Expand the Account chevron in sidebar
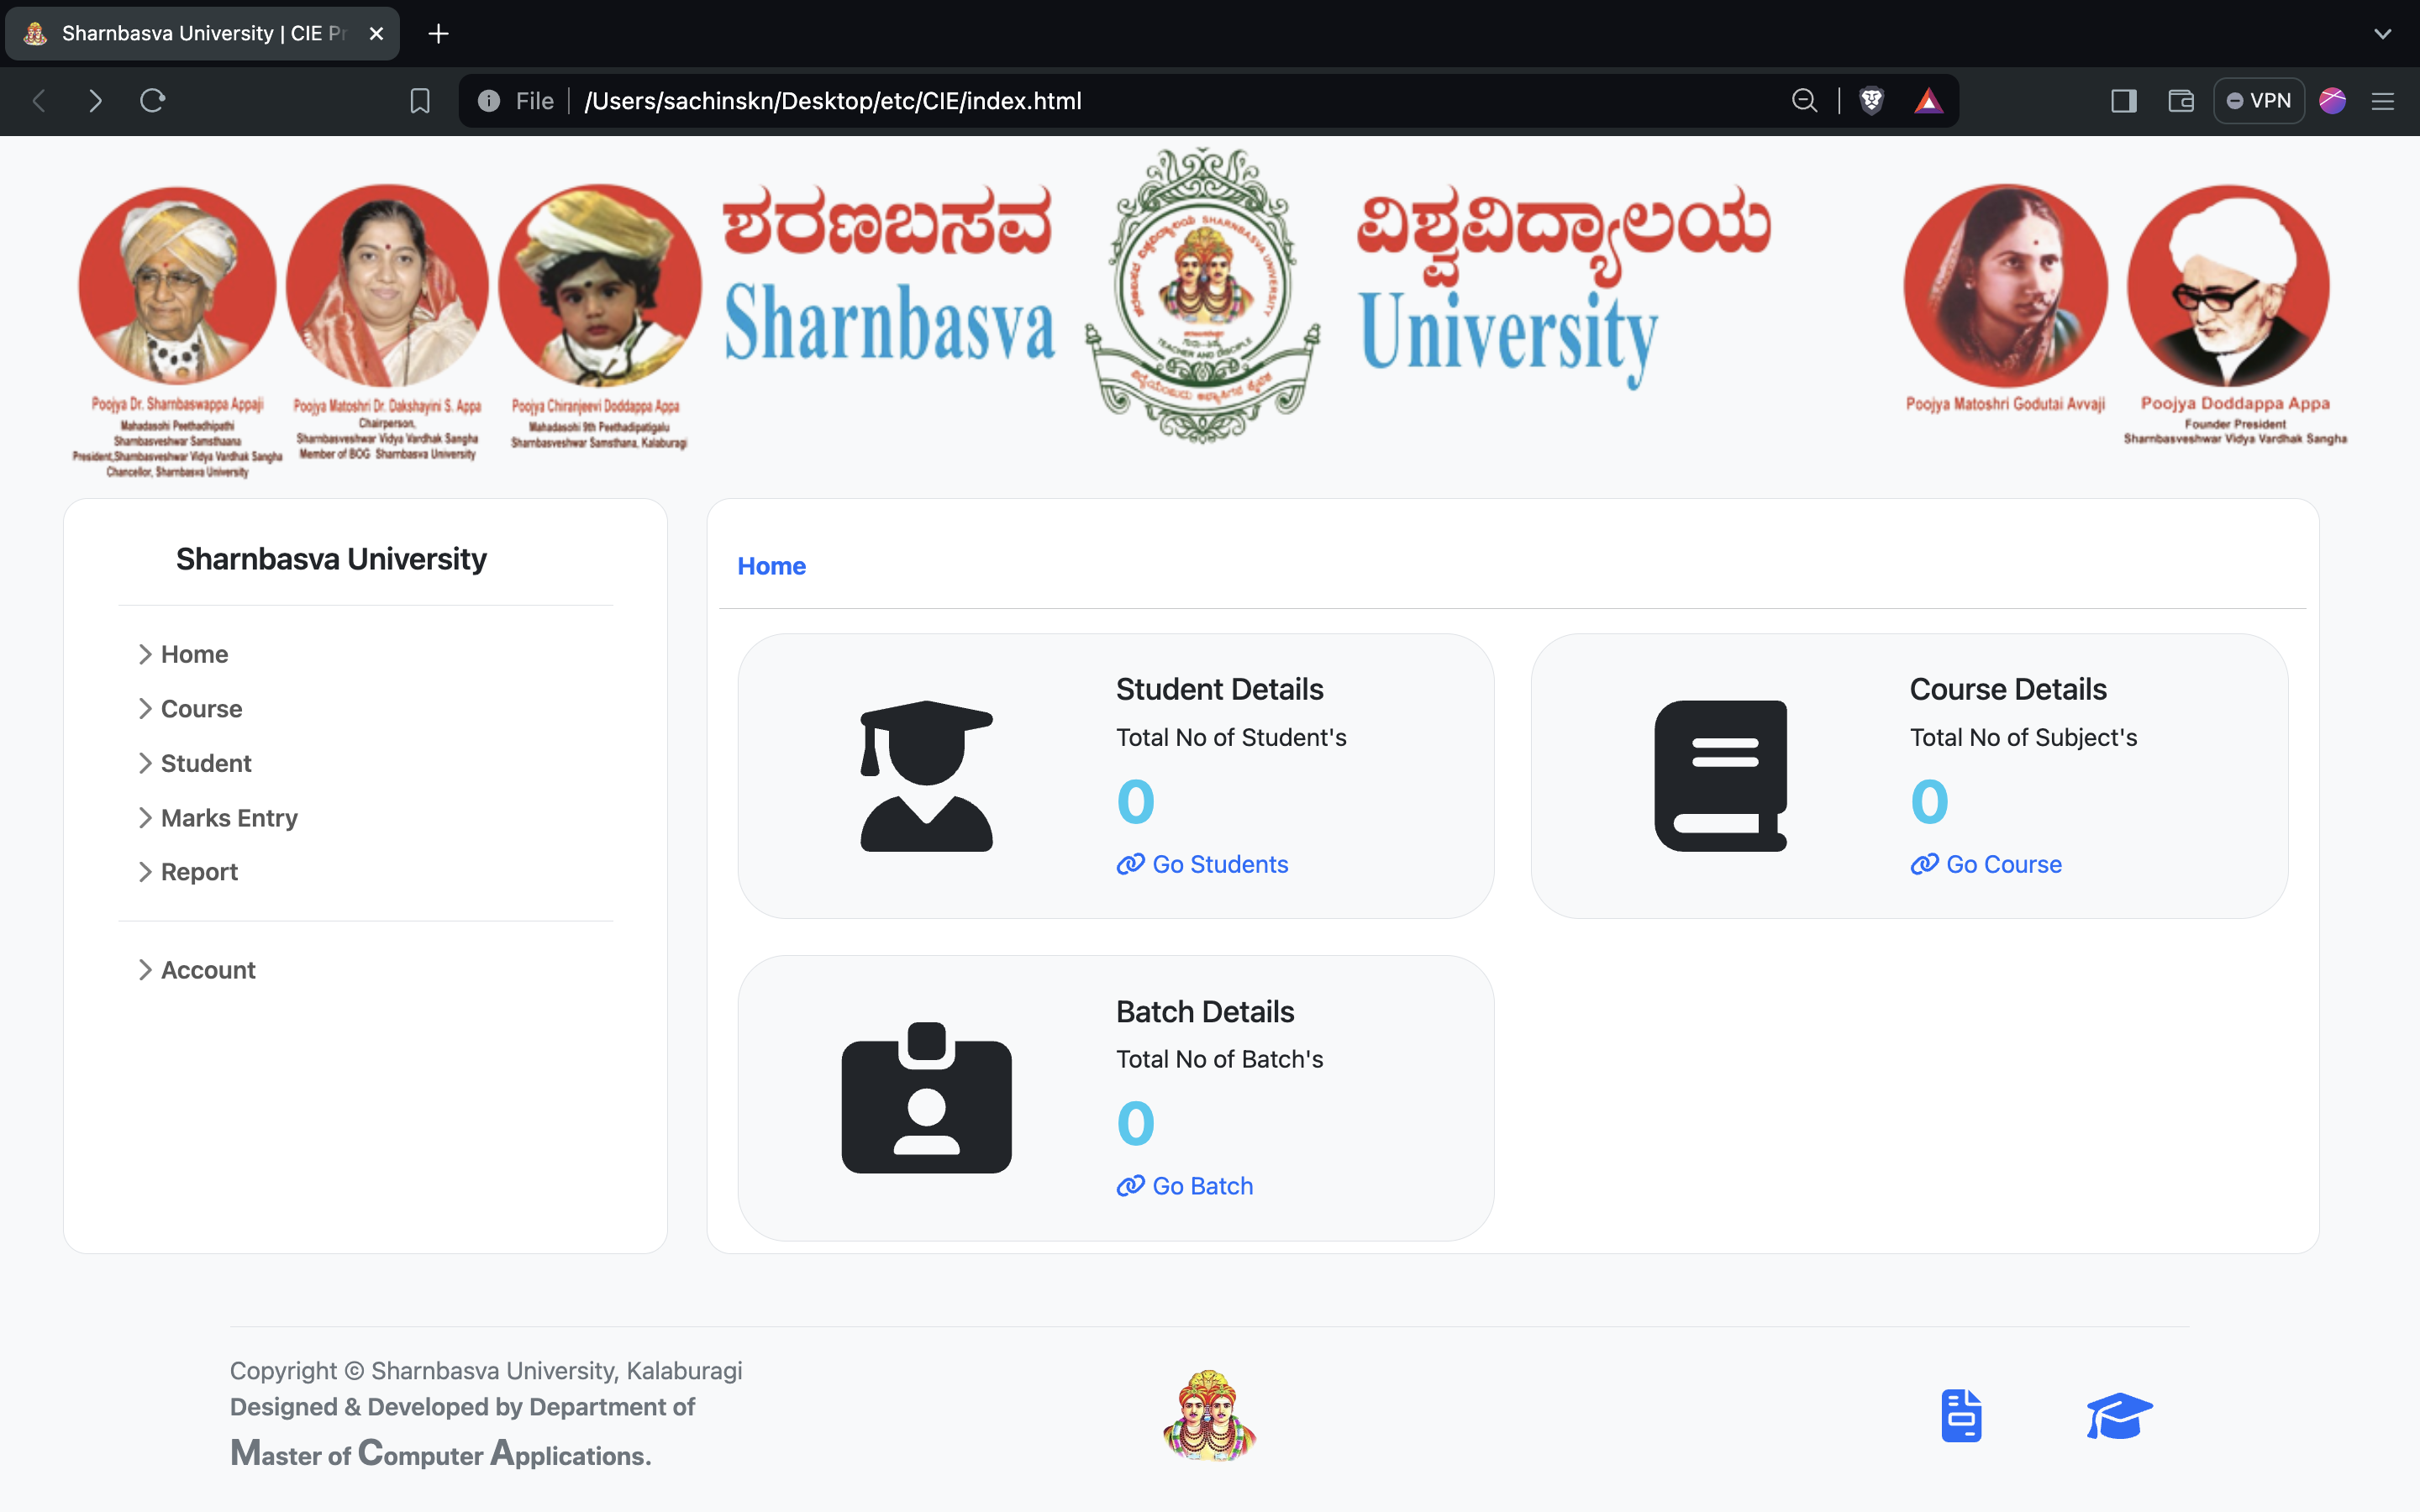Viewport: 2420px width, 1512px height. [x=145, y=970]
